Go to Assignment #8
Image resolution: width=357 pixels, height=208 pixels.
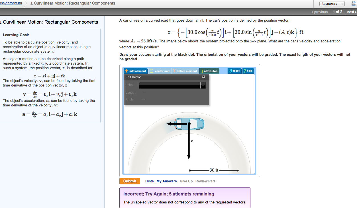11,3
